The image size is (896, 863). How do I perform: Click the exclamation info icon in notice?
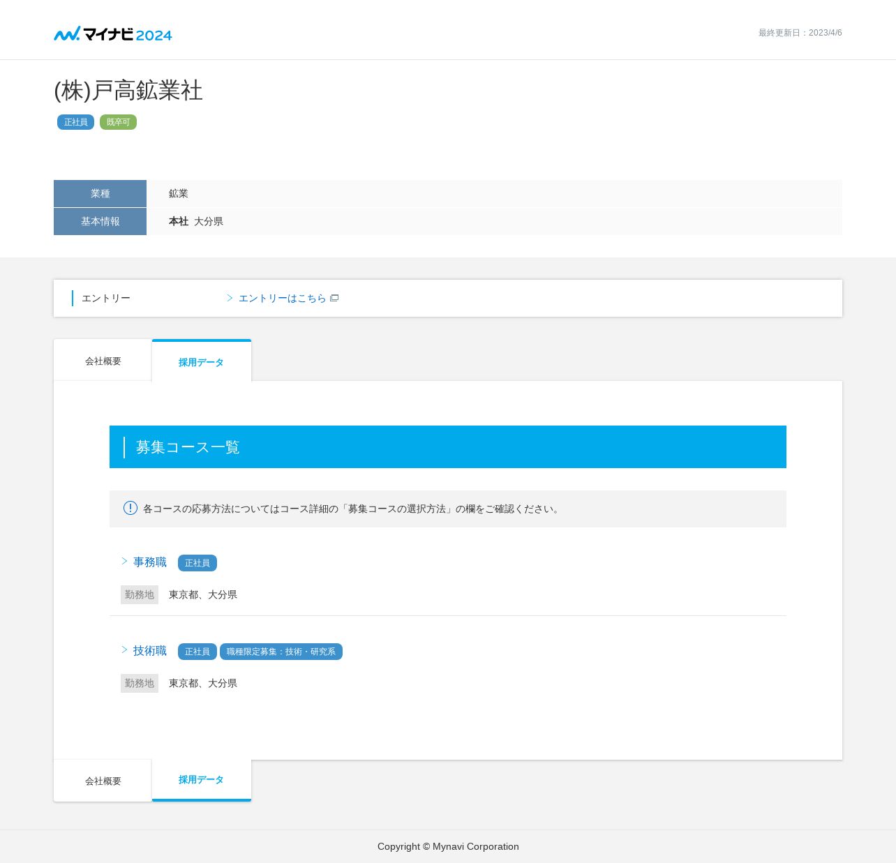(x=130, y=508)
